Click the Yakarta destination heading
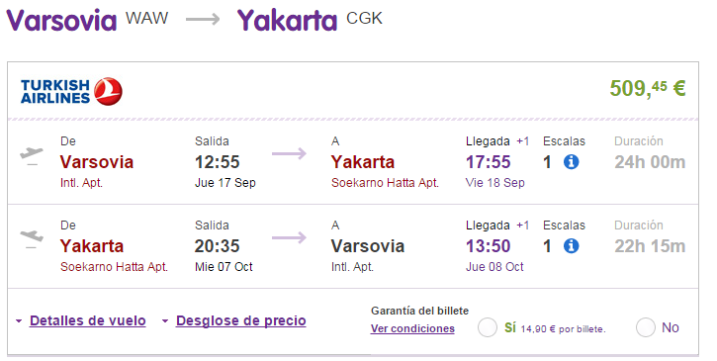The width and height of the screenshot is (717, 361). (287, 21)
